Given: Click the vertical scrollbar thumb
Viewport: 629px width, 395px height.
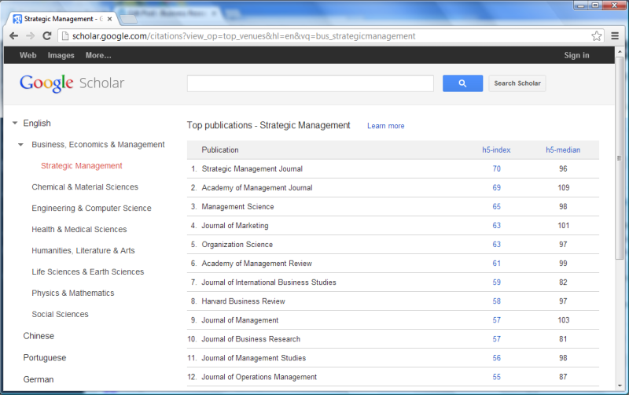Looking at the screenshot, I should [620, 157].
